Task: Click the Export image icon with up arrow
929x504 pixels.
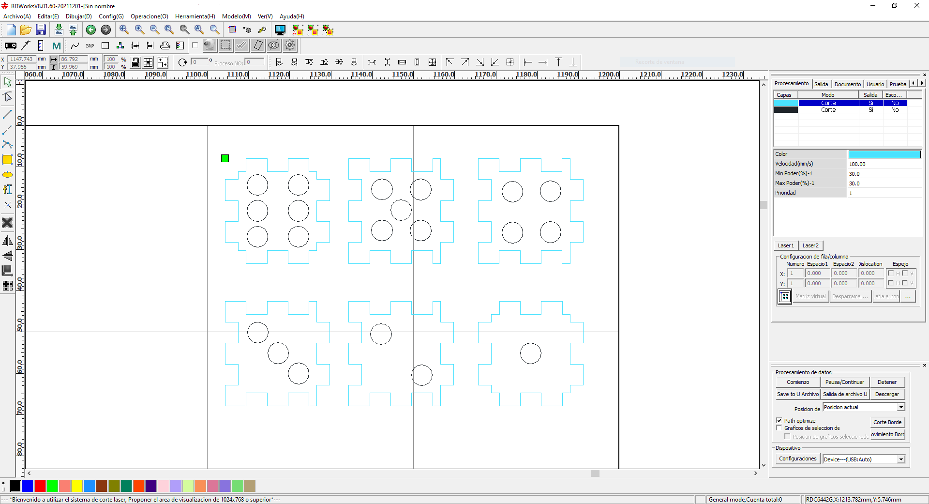Action: click(x=73, y=30)
